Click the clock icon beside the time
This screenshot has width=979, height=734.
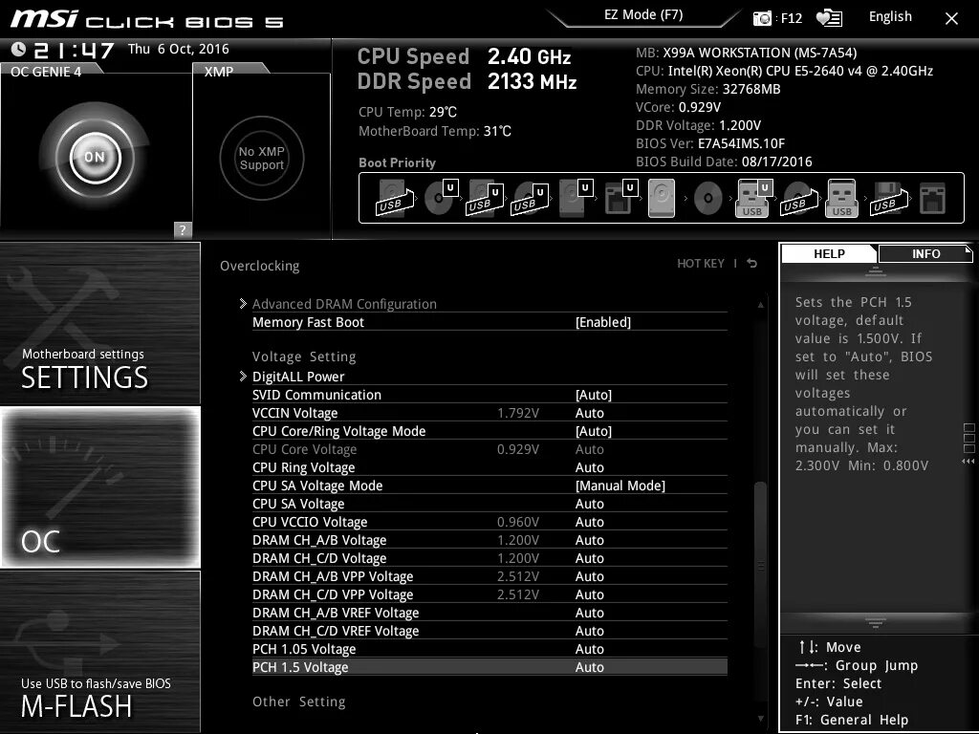pos(19,49)
